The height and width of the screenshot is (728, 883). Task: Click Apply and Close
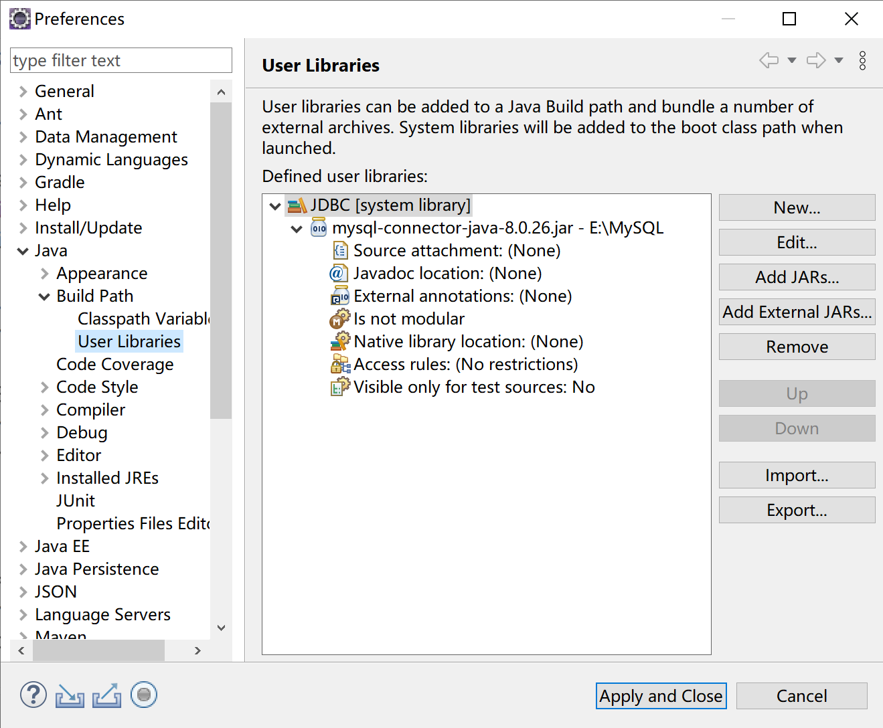tap(660, 696)
